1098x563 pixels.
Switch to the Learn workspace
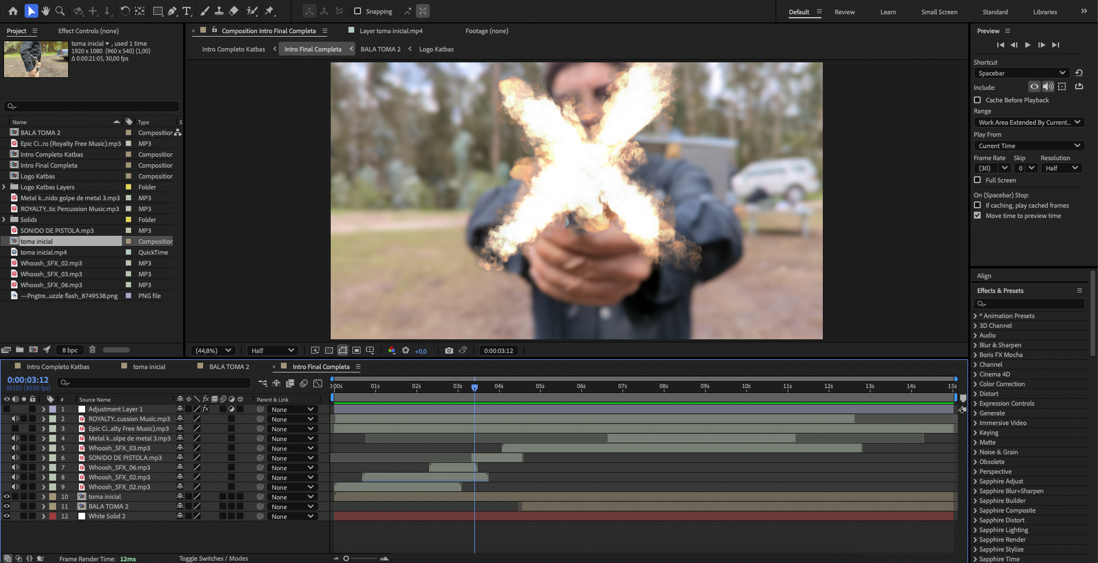pos(888,12)
